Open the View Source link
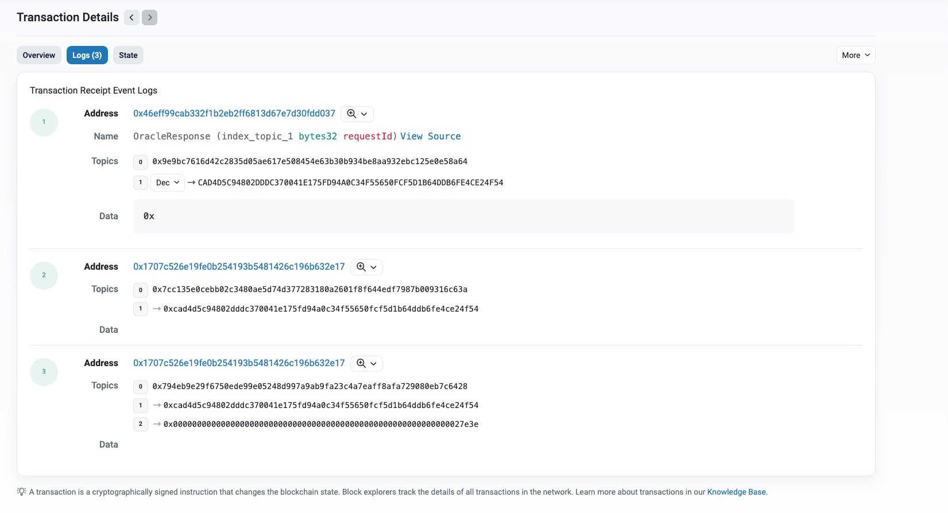 (430, 137)
